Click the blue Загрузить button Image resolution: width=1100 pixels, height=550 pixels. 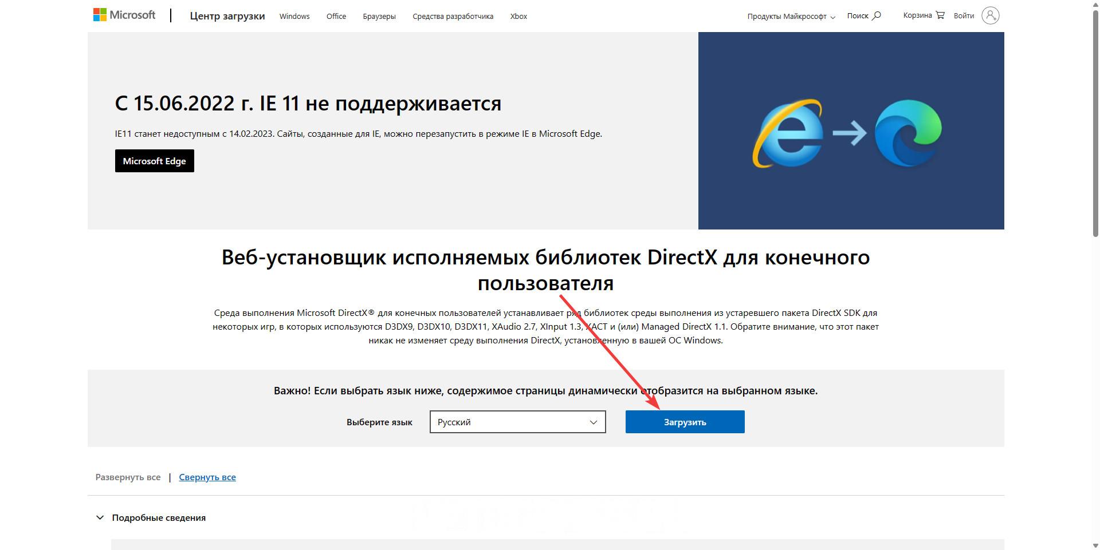point(685,422)
